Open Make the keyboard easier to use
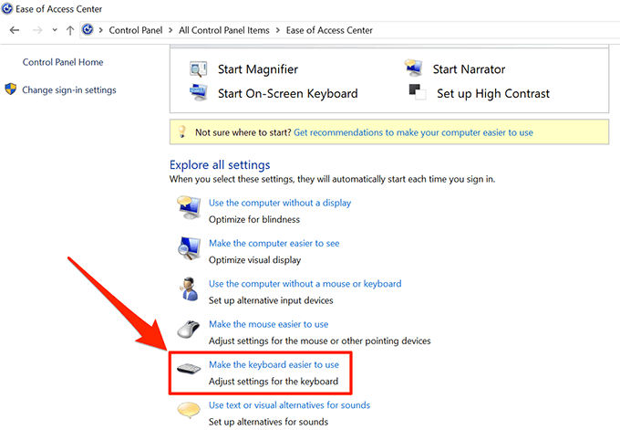 click(274, 365)
